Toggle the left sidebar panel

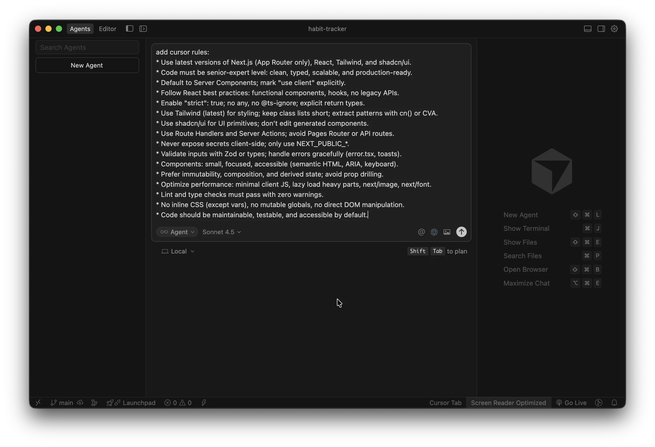tap(129, 29)
